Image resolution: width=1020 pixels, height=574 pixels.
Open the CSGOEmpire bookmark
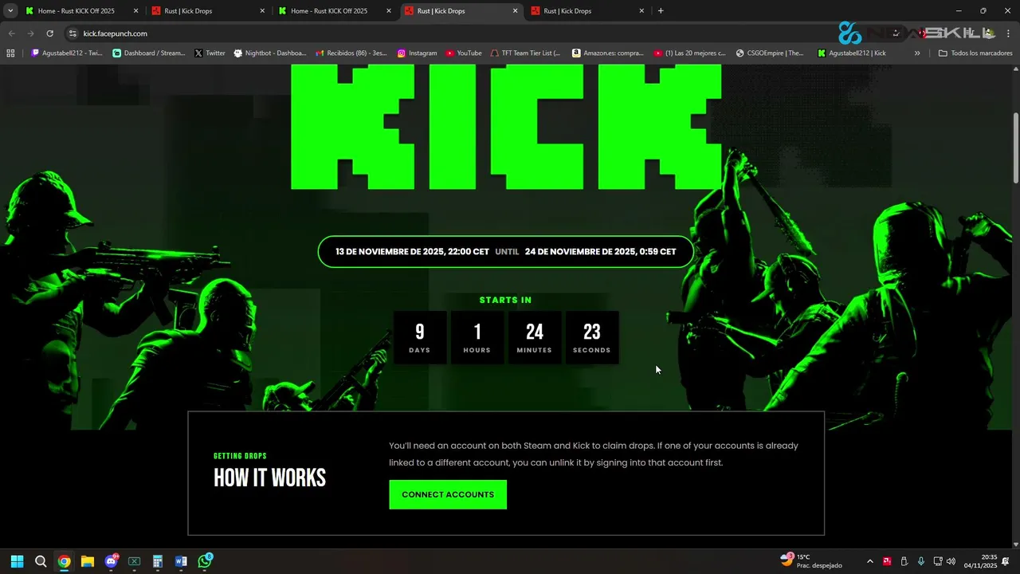pyautogui.click(x=771, y=53)
